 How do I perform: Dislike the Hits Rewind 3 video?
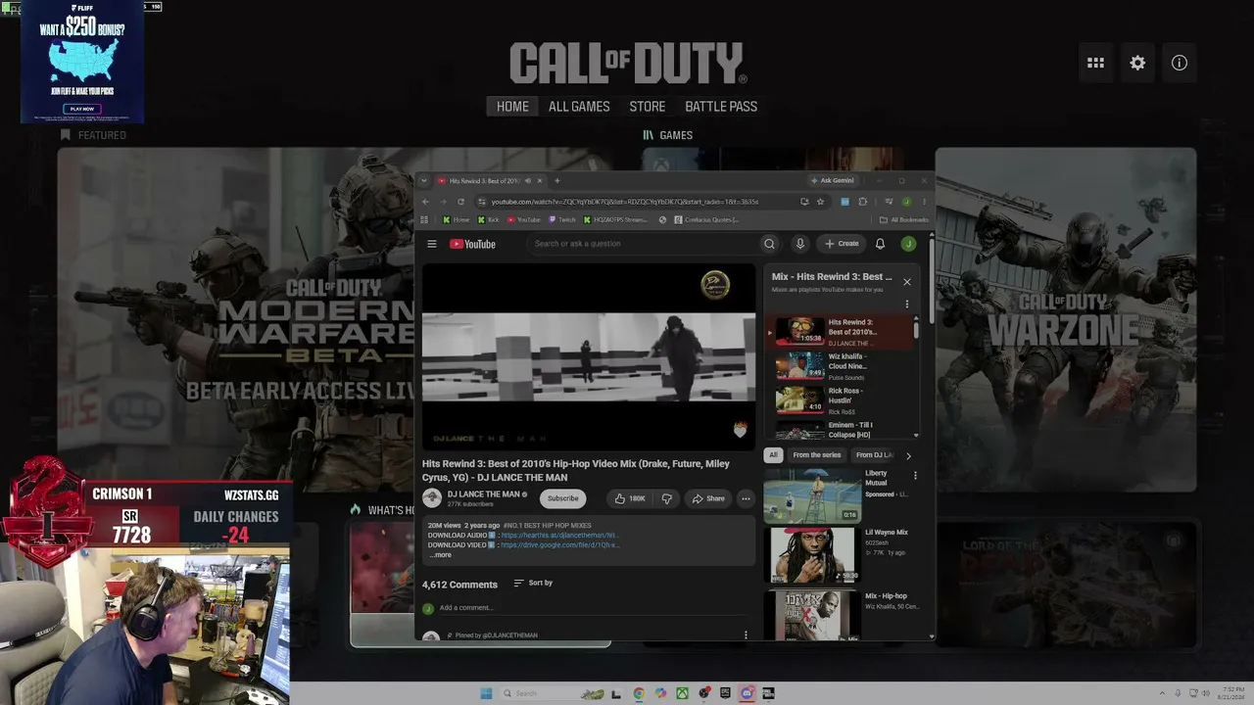[666, 498]
